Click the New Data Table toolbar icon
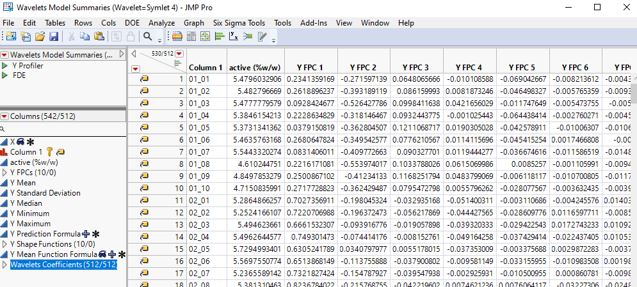The height and width of the screenshot is (287, 637). (11, 36)
